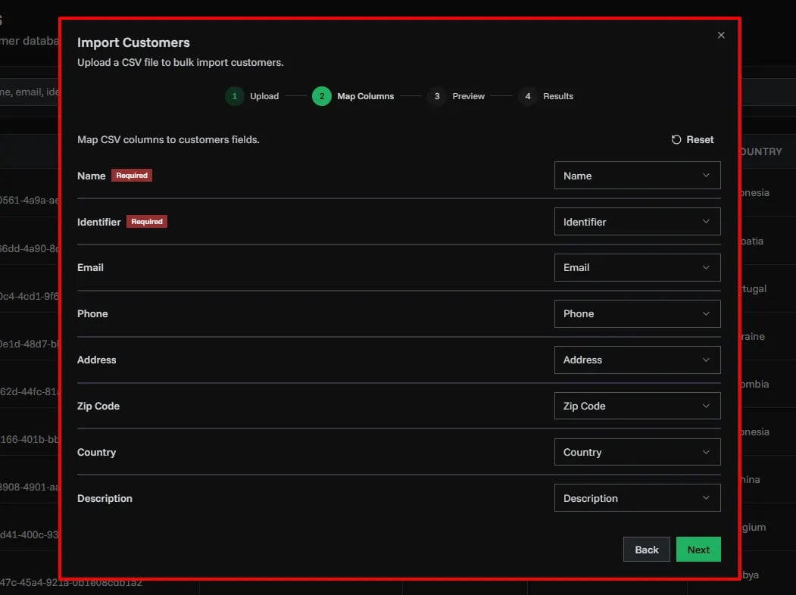This screenshot has width=796, height=595.
Task: Select the Results step label
Action: (x=558, y=96)
